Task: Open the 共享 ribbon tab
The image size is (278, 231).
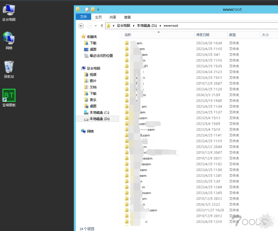Action: [x=113, y=17]
